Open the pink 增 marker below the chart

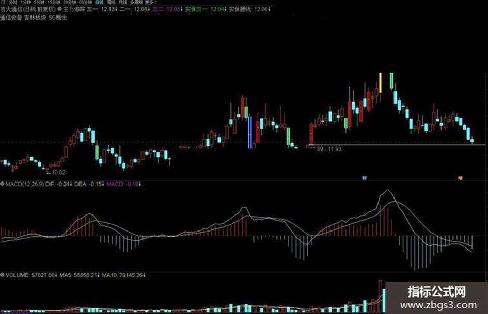[x=460, y=178]
